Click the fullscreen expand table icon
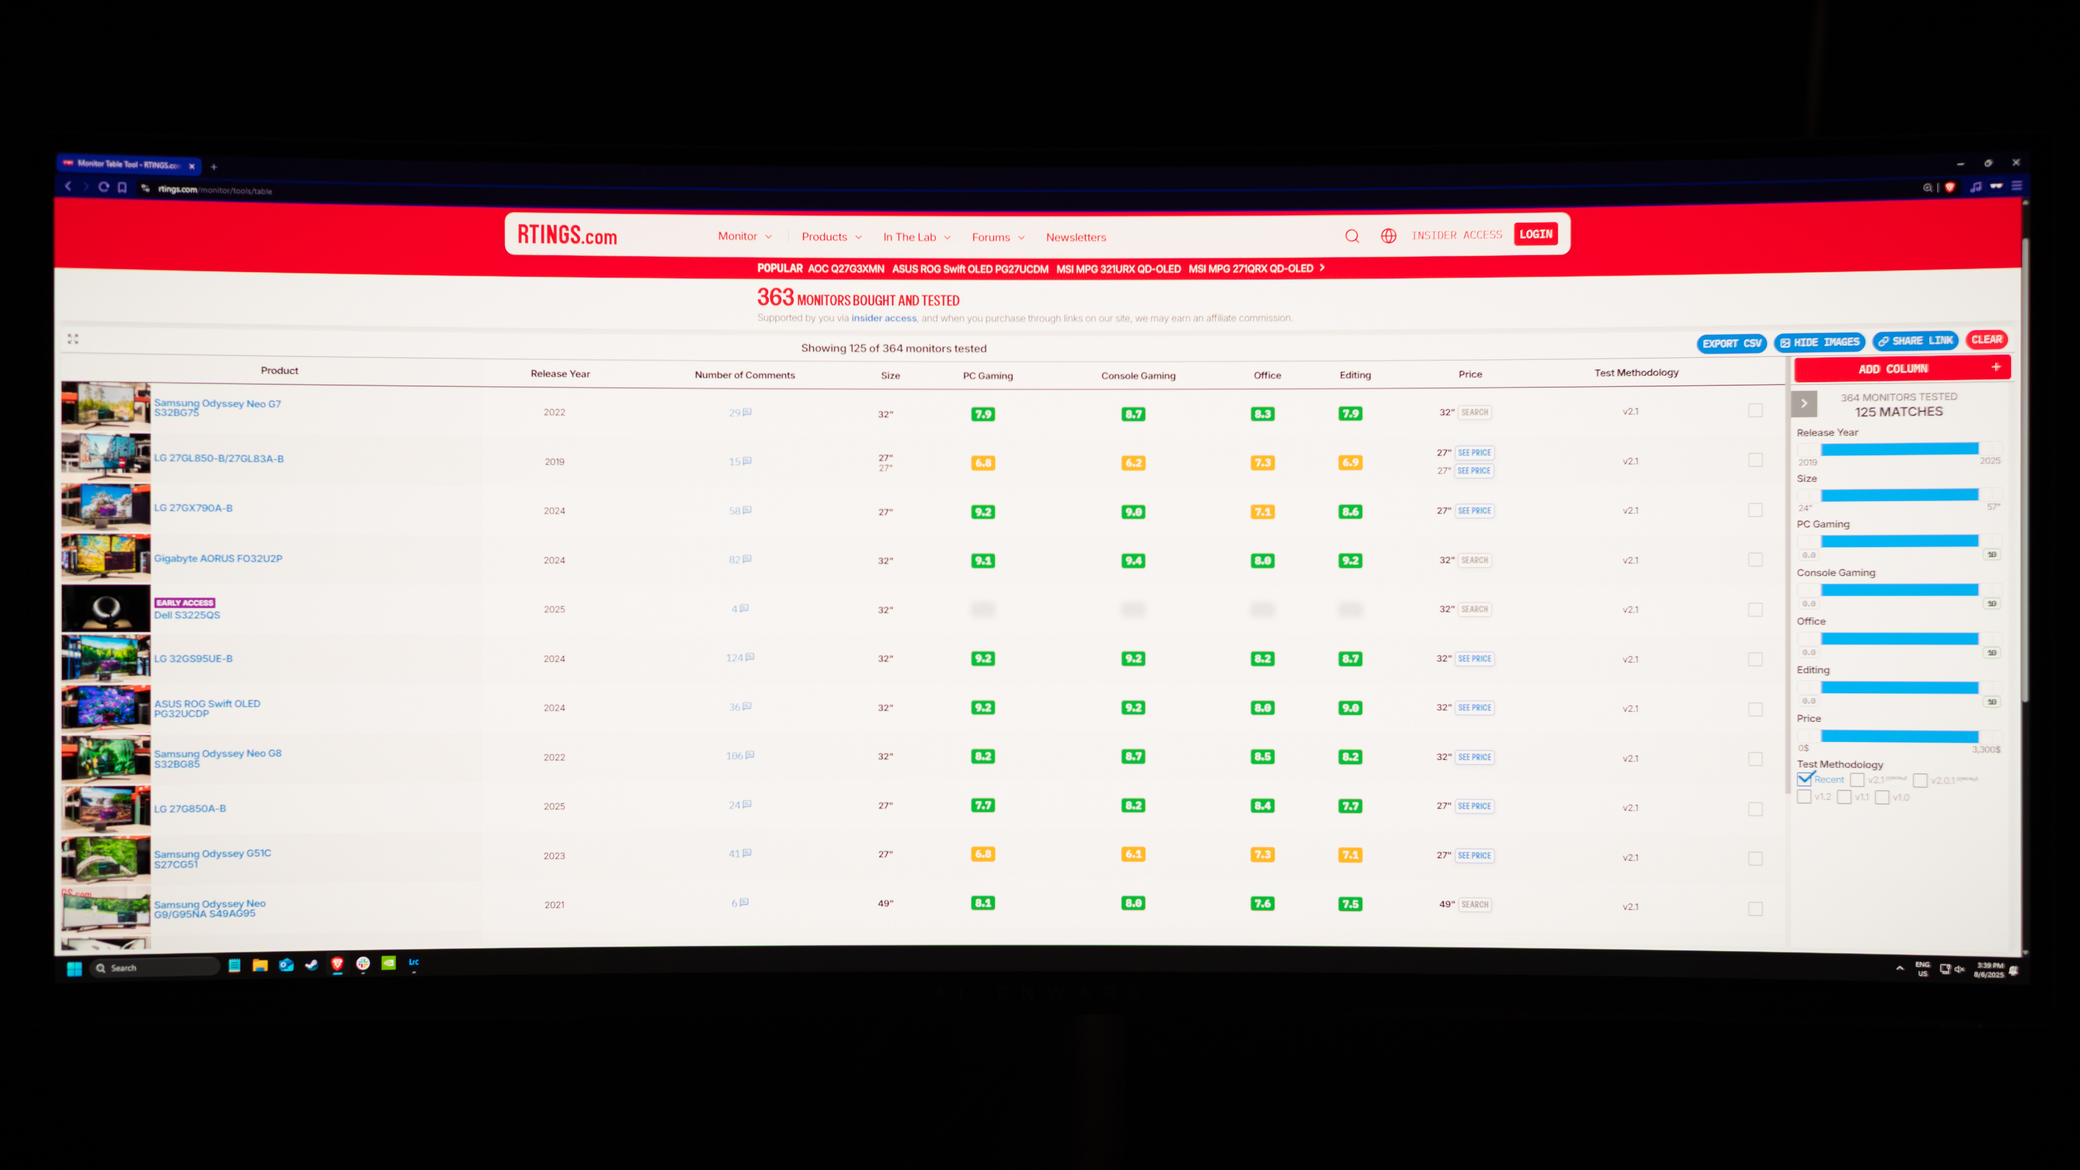 tap(73, 339)
